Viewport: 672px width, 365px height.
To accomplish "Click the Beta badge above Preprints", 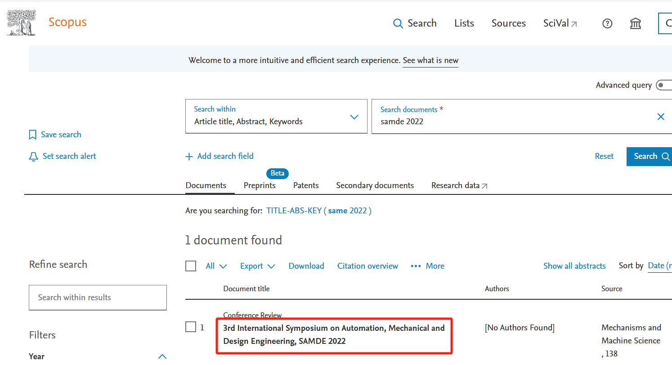I will (278, 173).
